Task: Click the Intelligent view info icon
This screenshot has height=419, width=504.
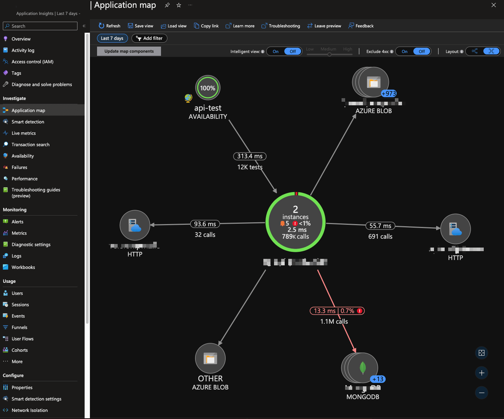Action: pos(263,52)
